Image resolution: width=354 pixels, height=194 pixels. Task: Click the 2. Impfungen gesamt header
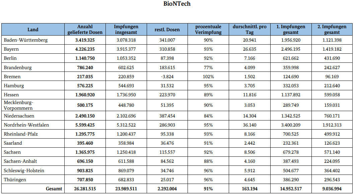(332, 30)
